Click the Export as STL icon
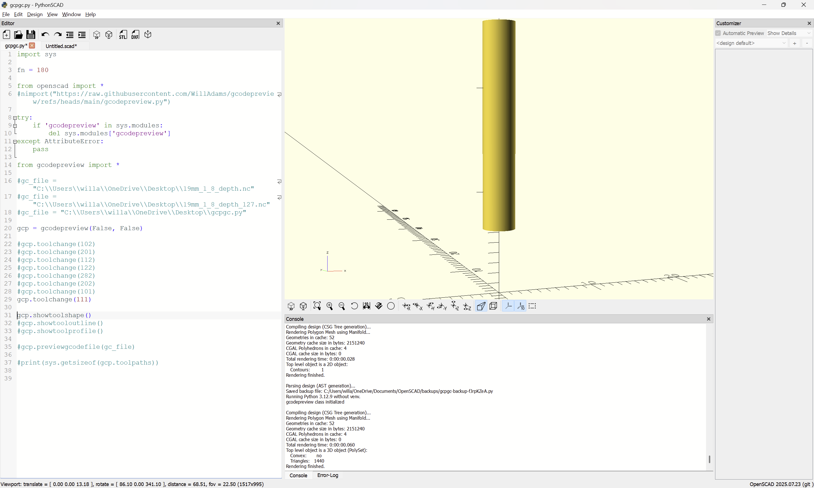The image size is (814, 488). [123, 35]
